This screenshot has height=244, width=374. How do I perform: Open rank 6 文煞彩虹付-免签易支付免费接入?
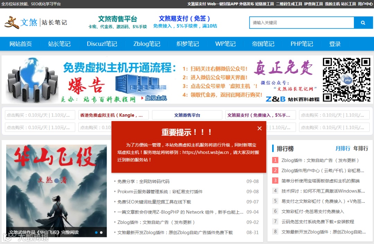click(313, 211)
